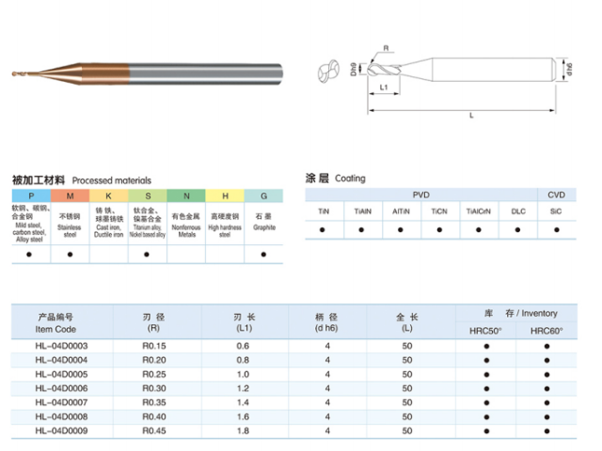The height and width of the screenshot is (451, 602).
Task: Click the dot under S titanium alloy
Action: click(148, 254)
